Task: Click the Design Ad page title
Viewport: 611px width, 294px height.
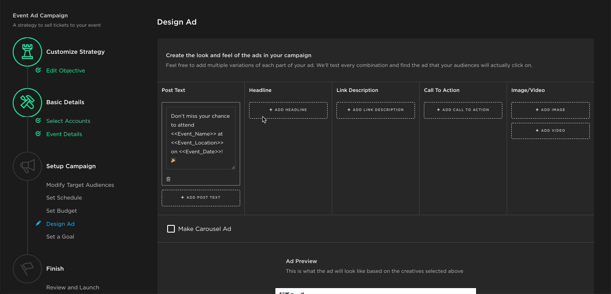Action: pos(177,22)
